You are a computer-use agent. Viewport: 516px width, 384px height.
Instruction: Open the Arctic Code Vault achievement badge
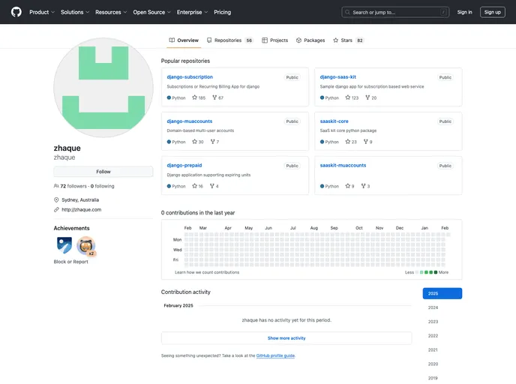(x=64, y=245)
